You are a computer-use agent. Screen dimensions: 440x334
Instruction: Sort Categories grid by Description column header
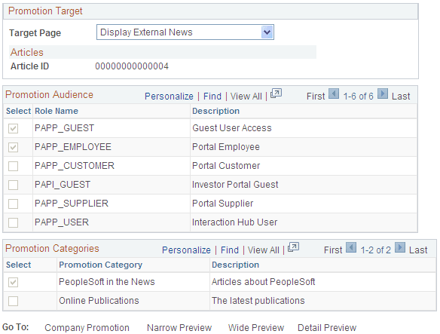(x=235, y=265)
